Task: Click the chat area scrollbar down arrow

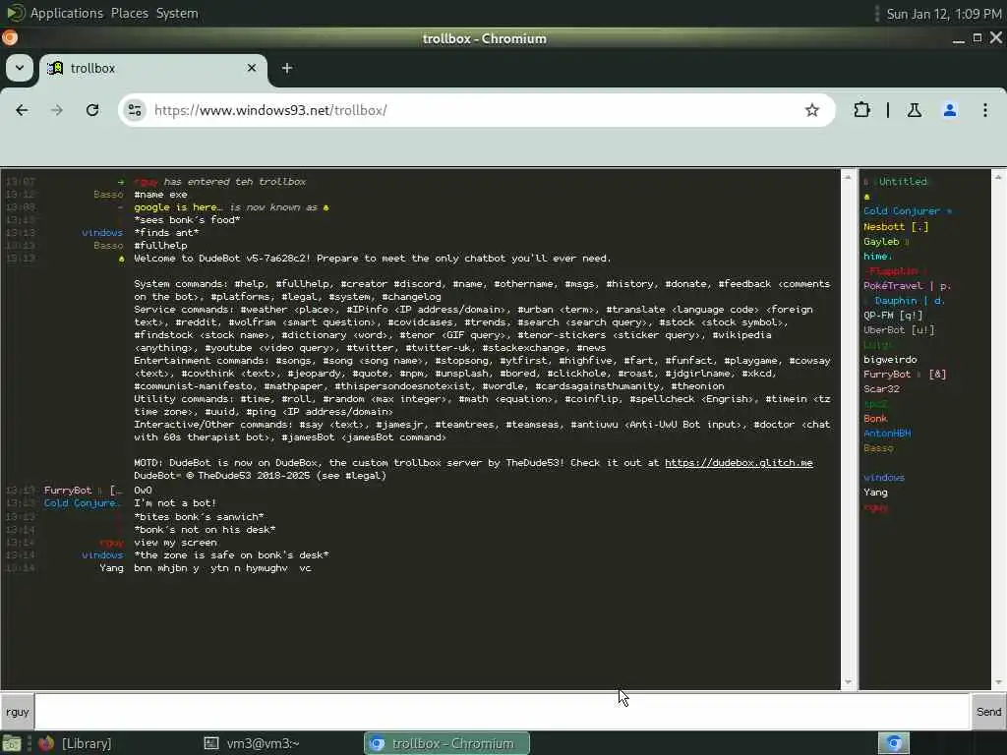Action: pyautogui.click(x=848, y=682)
